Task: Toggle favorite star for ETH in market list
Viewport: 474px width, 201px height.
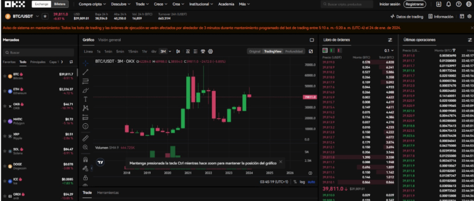Action: click(5, 91)
